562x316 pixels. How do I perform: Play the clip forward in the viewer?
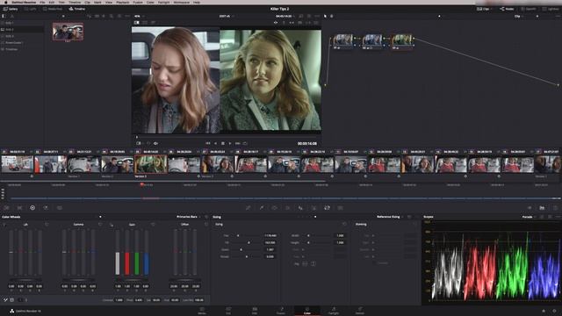tap(230, 143)
